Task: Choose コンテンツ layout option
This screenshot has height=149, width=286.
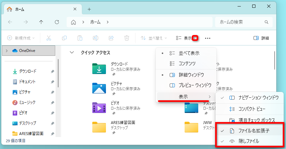Action: tap(186, 63)
